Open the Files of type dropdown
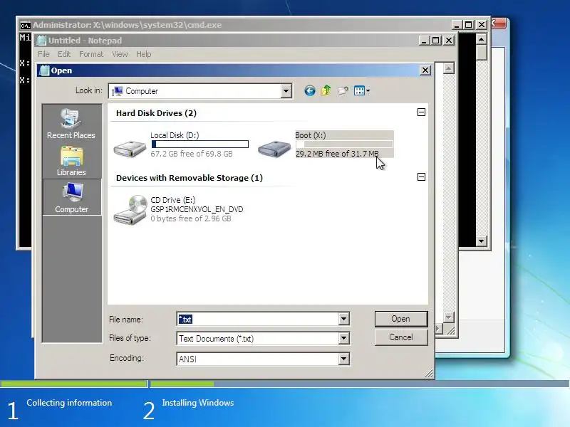 (343, 339)
